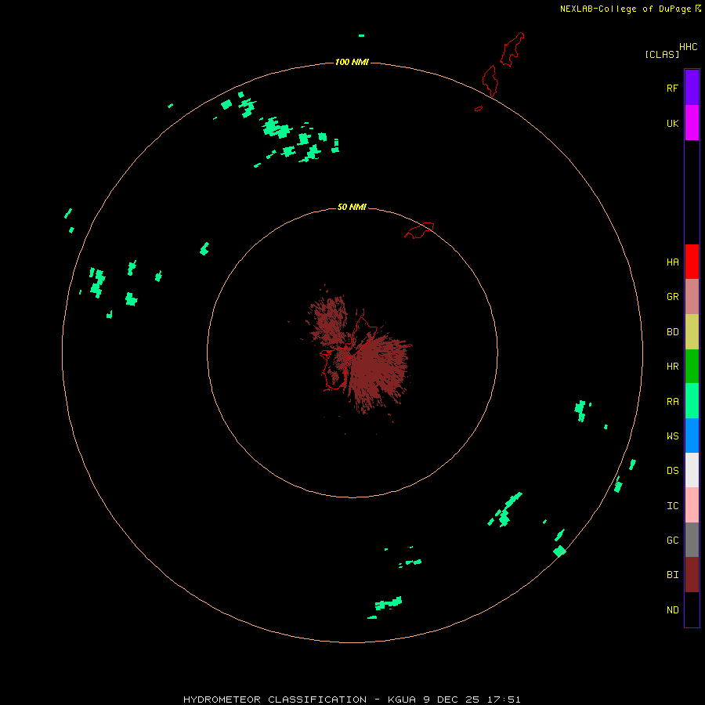Click the UK legend label
Screen dimensions: 705x705
(672, 123)
